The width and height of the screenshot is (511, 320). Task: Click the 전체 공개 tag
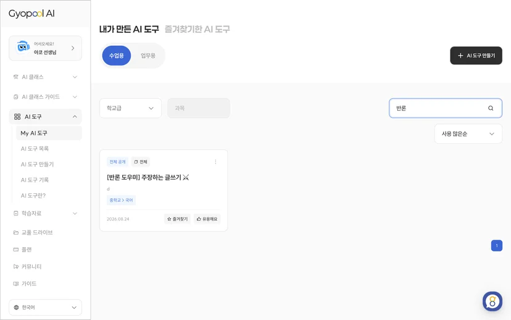(x=117, y=162)
